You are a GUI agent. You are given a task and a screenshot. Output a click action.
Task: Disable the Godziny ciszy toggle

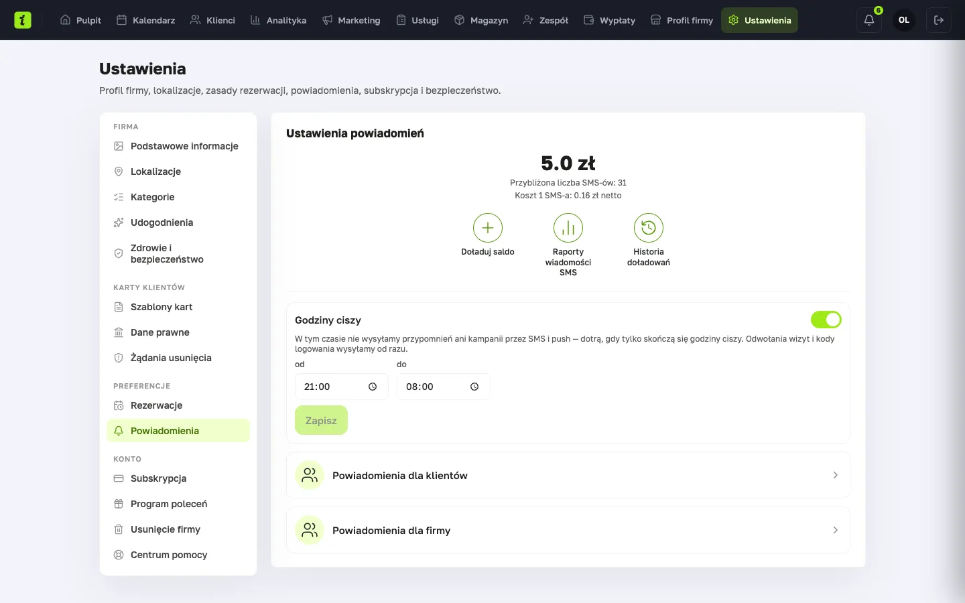point(826,320)
